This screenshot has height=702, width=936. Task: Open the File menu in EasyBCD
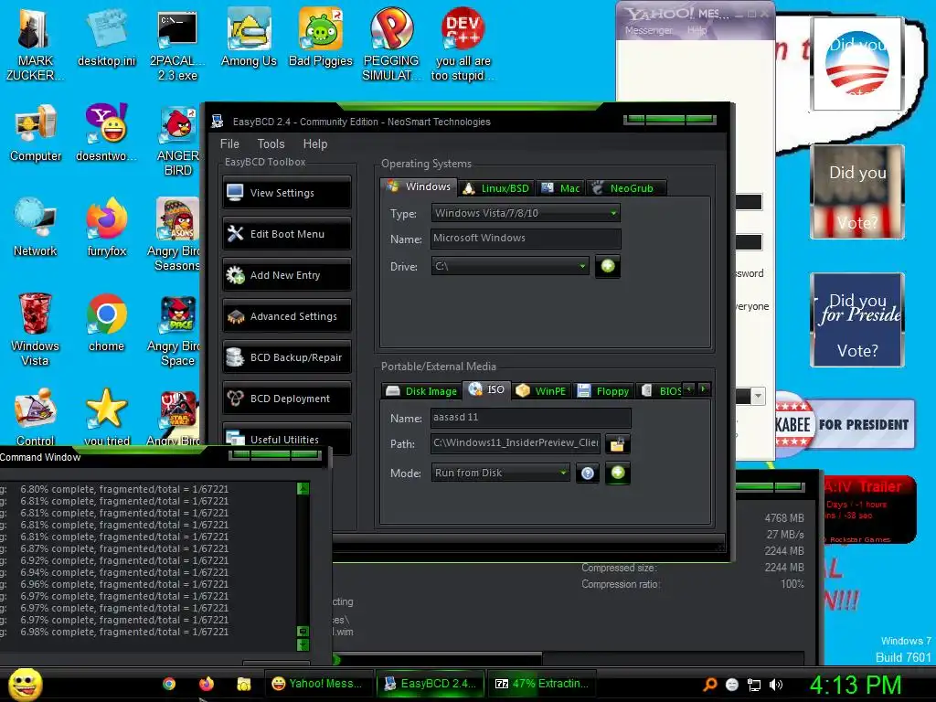point(229,144)
